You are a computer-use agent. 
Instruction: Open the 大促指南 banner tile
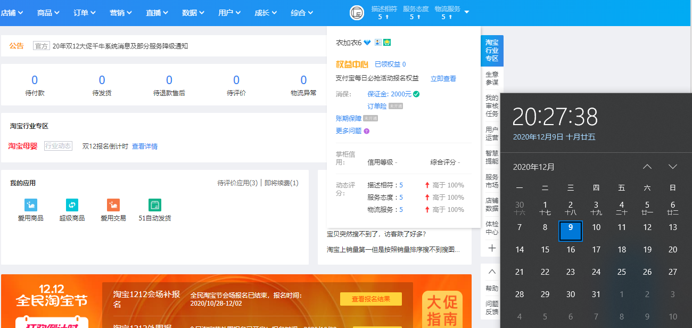coord(442,309)
